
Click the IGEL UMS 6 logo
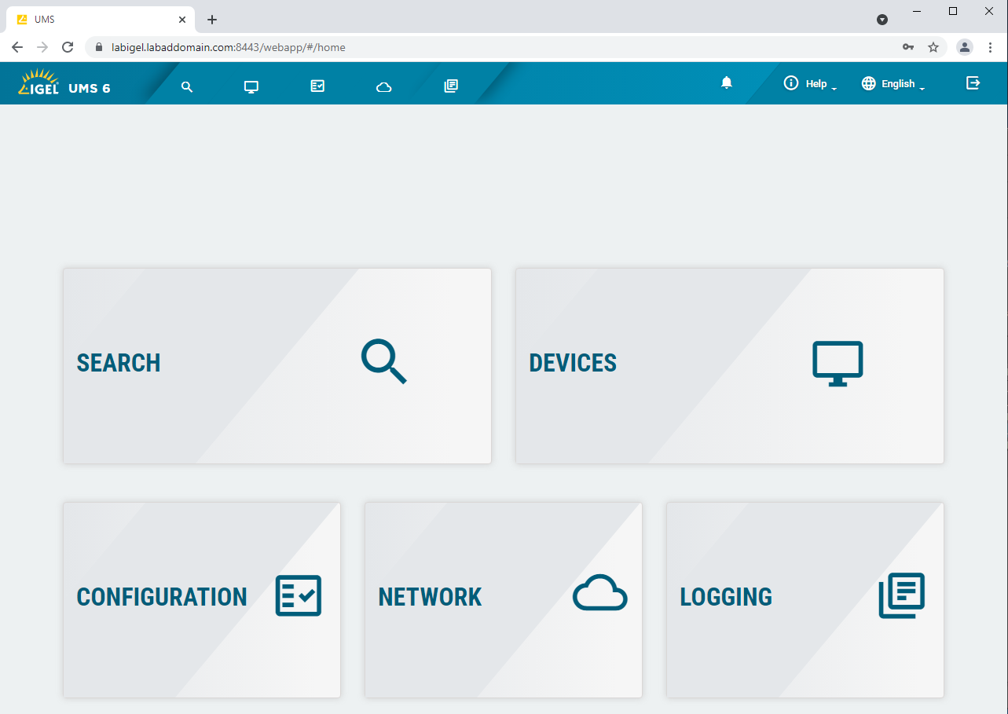click(64, 84)
